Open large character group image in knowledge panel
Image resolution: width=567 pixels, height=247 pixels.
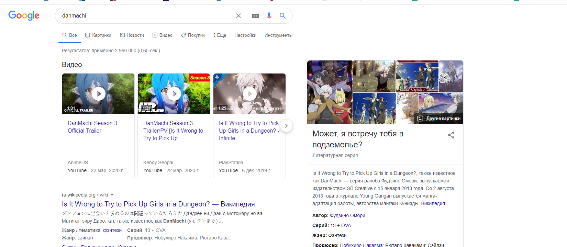coord(330,92)
